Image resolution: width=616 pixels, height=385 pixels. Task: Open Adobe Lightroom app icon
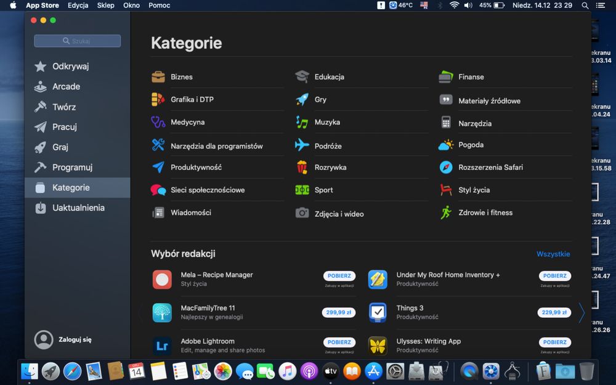coord(162,346)
